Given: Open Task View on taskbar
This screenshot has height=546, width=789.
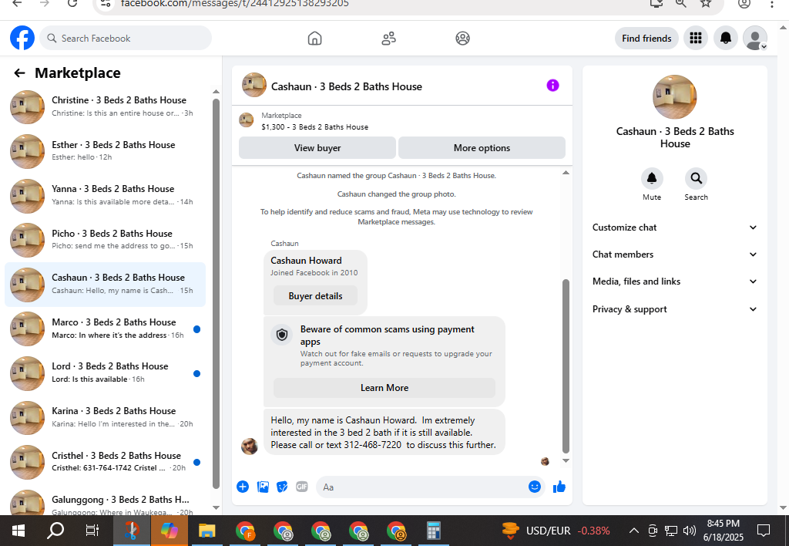Looking at the screenshot, I should coord(92,531).
